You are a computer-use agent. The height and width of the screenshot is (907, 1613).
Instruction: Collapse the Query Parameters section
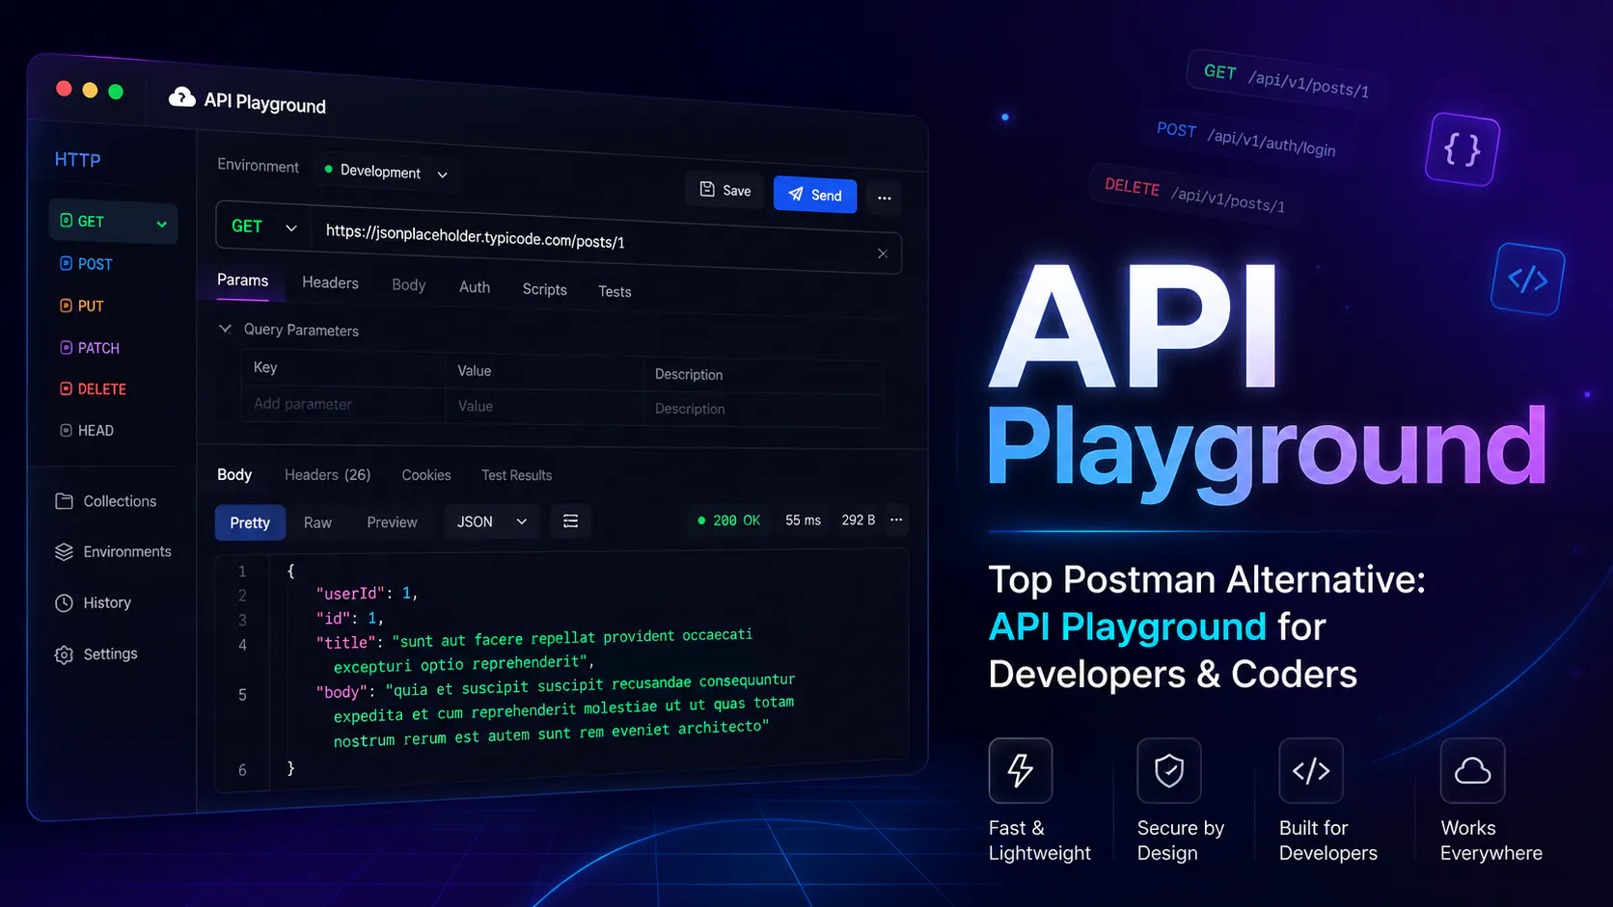click(225, 329)
